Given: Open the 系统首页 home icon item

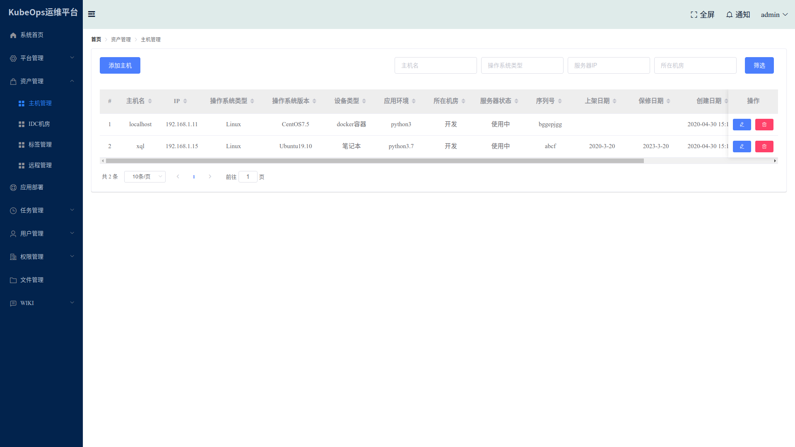Looking at the screenshot, I should point(13,35).
